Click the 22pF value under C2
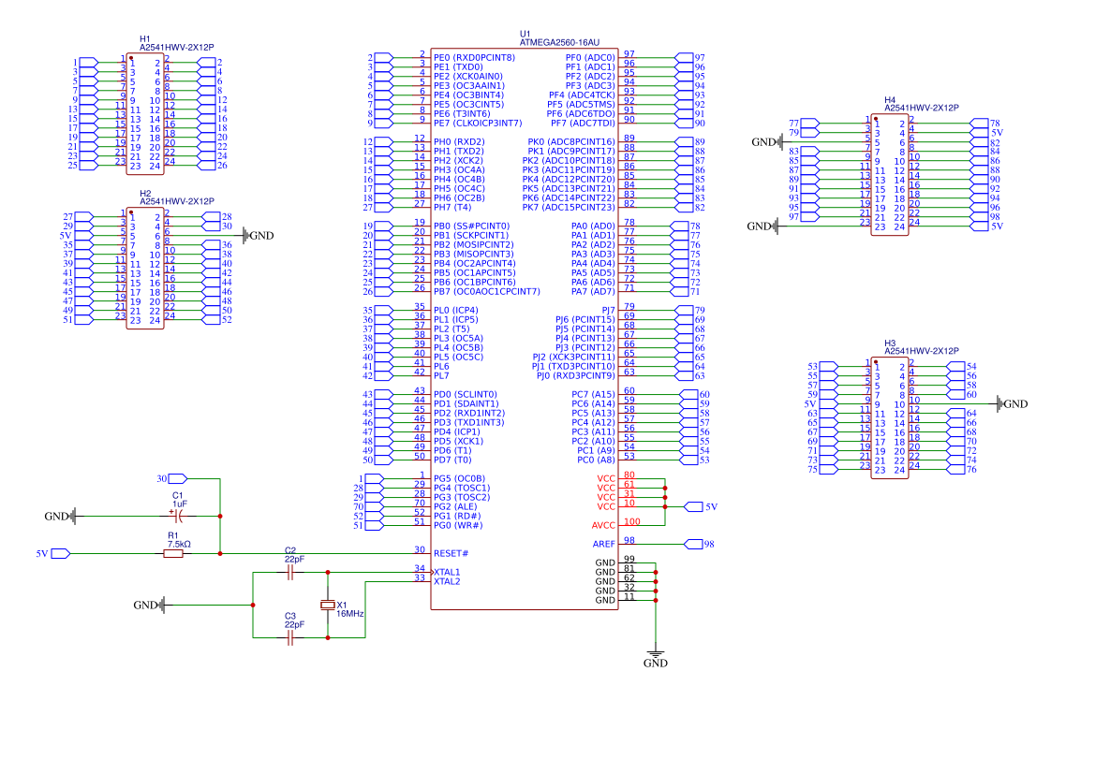The image size is (1095, 774). coord(294,559)
